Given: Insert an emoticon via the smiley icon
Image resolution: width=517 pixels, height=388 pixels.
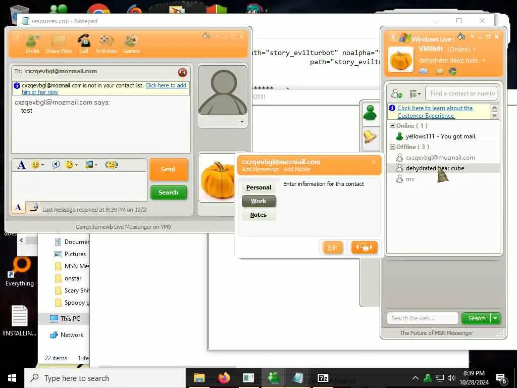Looking at the screenshot, I should pos(35,164).
